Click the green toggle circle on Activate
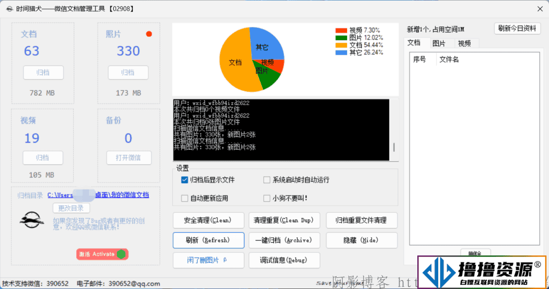Screen dimensions: 549x289 121,254
